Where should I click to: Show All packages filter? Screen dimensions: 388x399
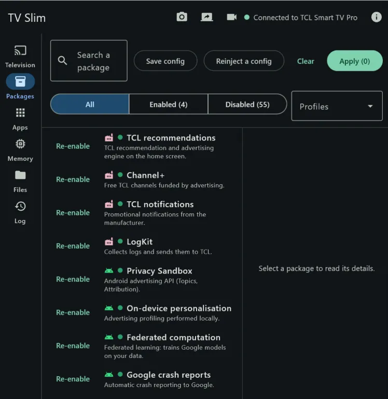coord(90,104)
